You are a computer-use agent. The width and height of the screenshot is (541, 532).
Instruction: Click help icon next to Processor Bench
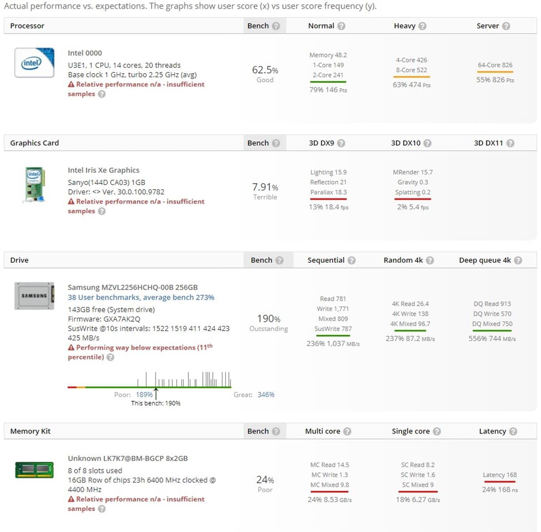(276, 26)
